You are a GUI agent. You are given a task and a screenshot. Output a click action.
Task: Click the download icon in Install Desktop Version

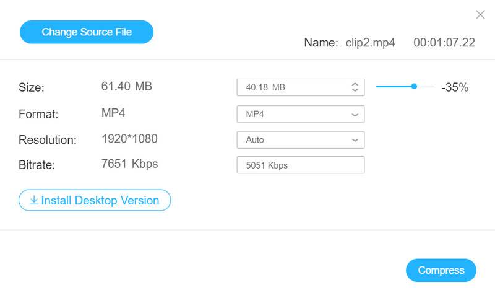tap(33, 201)
